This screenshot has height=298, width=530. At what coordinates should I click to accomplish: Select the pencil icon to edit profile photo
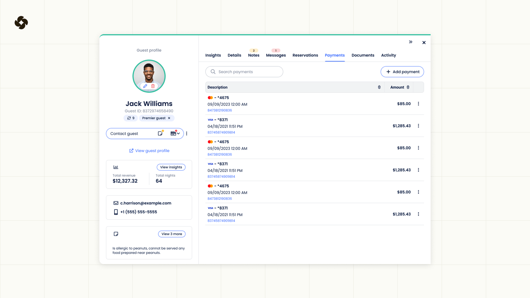[x=145, y=86]
